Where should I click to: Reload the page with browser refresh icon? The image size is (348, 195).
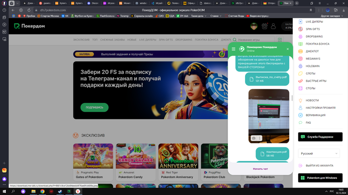29,10
